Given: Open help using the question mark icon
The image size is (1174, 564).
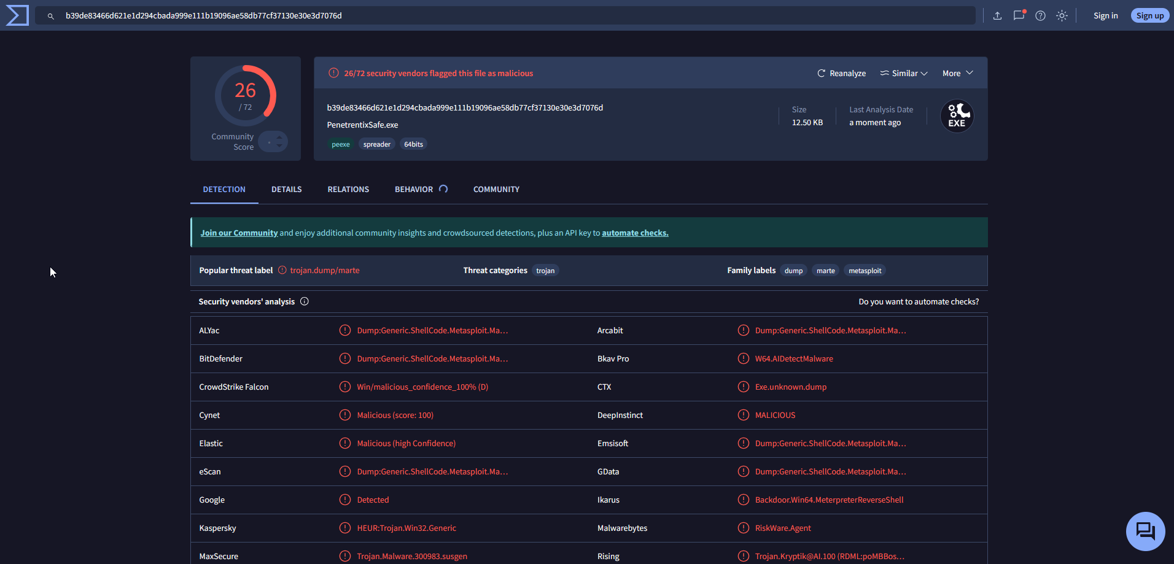Looking at the screenshot, I should (1040, 16).
